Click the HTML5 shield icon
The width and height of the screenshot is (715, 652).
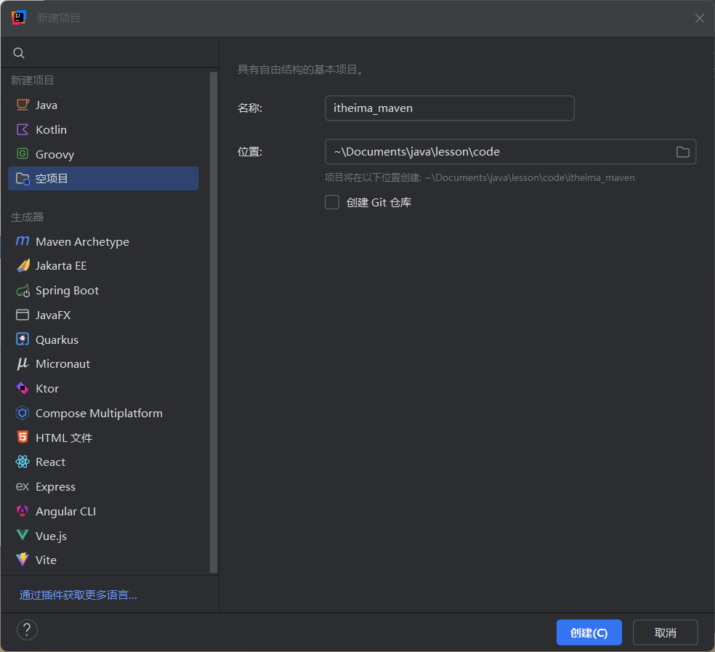pos(23,437)
